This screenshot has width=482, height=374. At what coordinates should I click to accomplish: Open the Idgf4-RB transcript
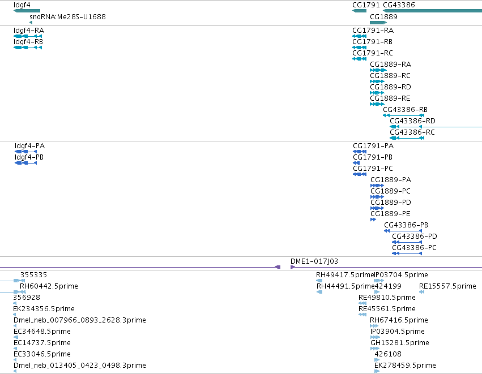coord(28,42)
